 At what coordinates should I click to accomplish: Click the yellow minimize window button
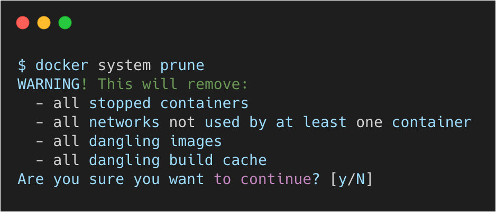click(x=44, y=23)
